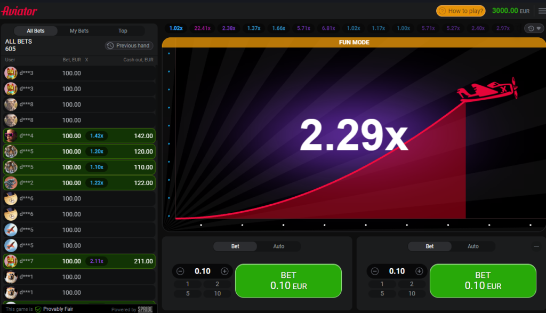Select Auto mode in right bet panel
The height and width of the screenshot is (313, 546).
(473, 246)
